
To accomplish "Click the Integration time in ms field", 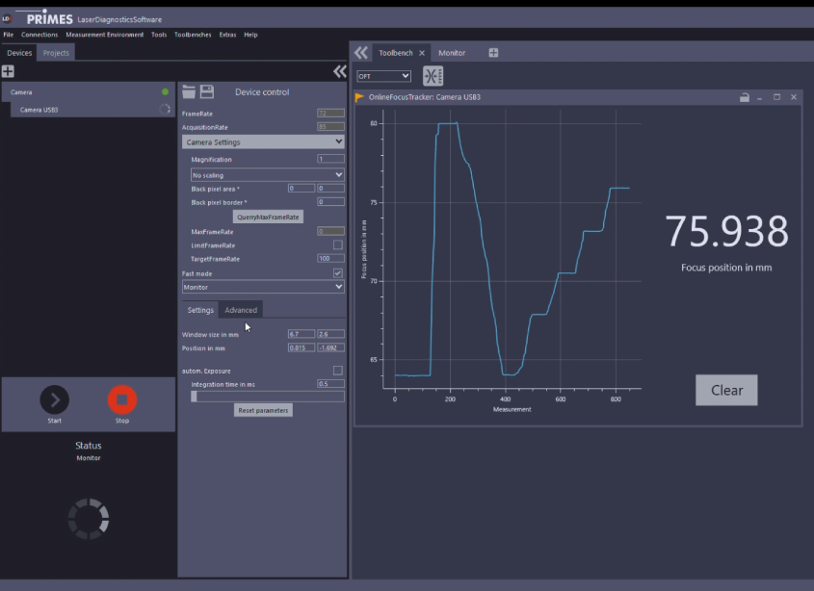I will click(x=330, y=384).
